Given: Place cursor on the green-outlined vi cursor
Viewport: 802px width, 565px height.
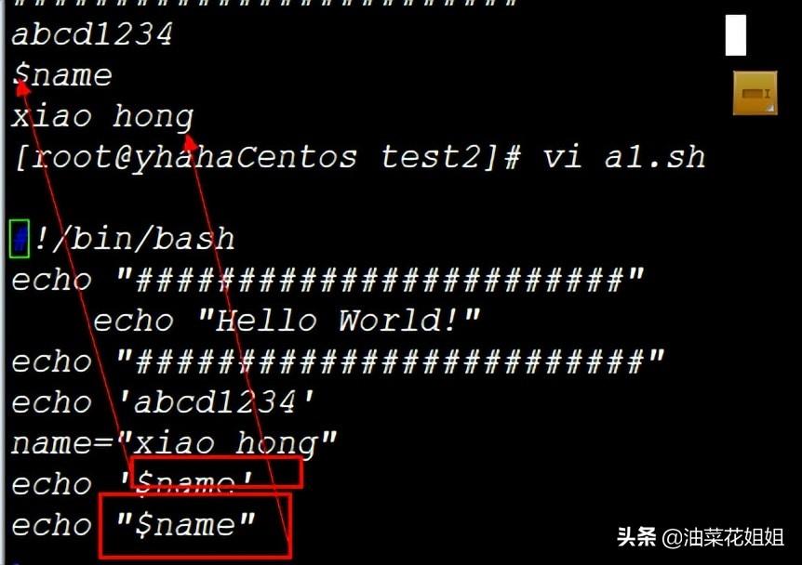Looking at the screenshot, I should (20, 239).
